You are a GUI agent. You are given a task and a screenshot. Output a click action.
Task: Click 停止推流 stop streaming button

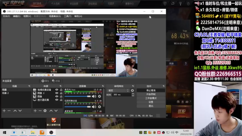(x=151, y=90)
